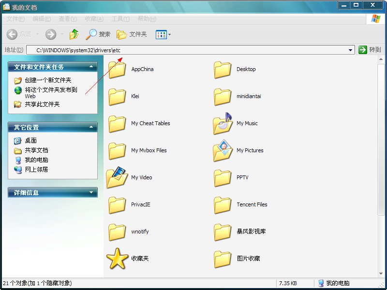Select the My Pictures folder icon
387x290 pixels.
(x=223, y=150)
